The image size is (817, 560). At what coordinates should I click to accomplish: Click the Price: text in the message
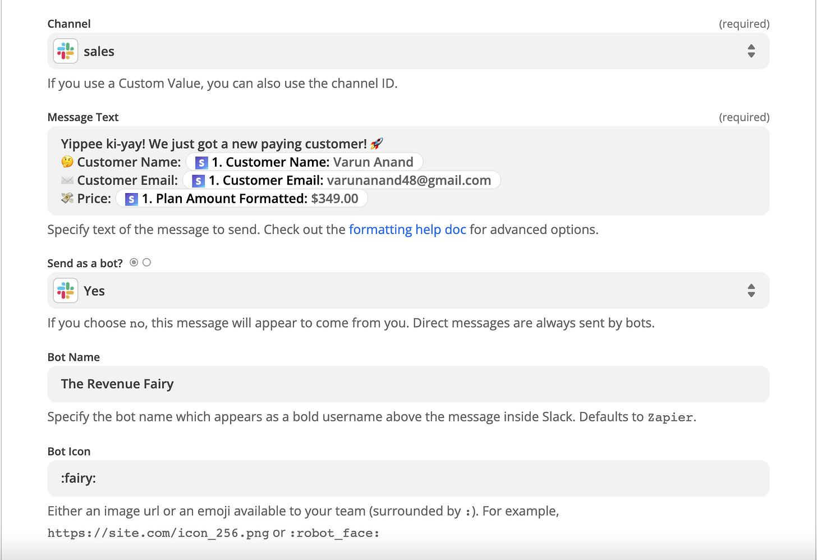pyautogui.click(x=94, y=198)
